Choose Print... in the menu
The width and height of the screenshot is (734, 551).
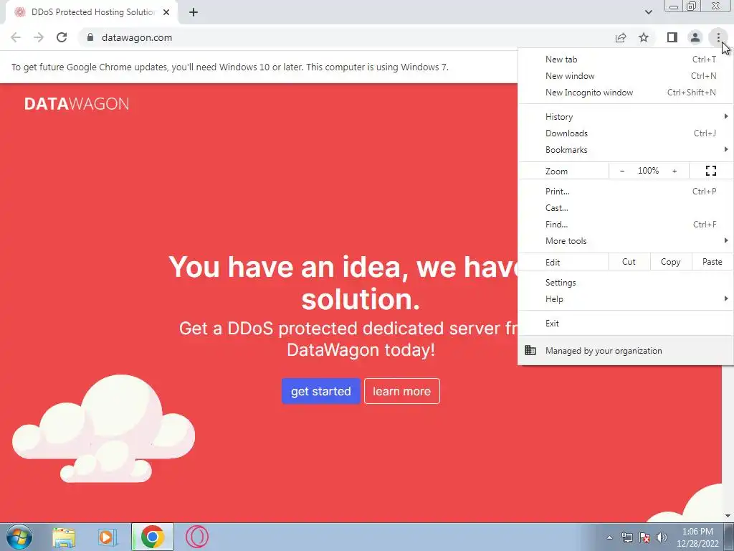click(x=625, y=191)
